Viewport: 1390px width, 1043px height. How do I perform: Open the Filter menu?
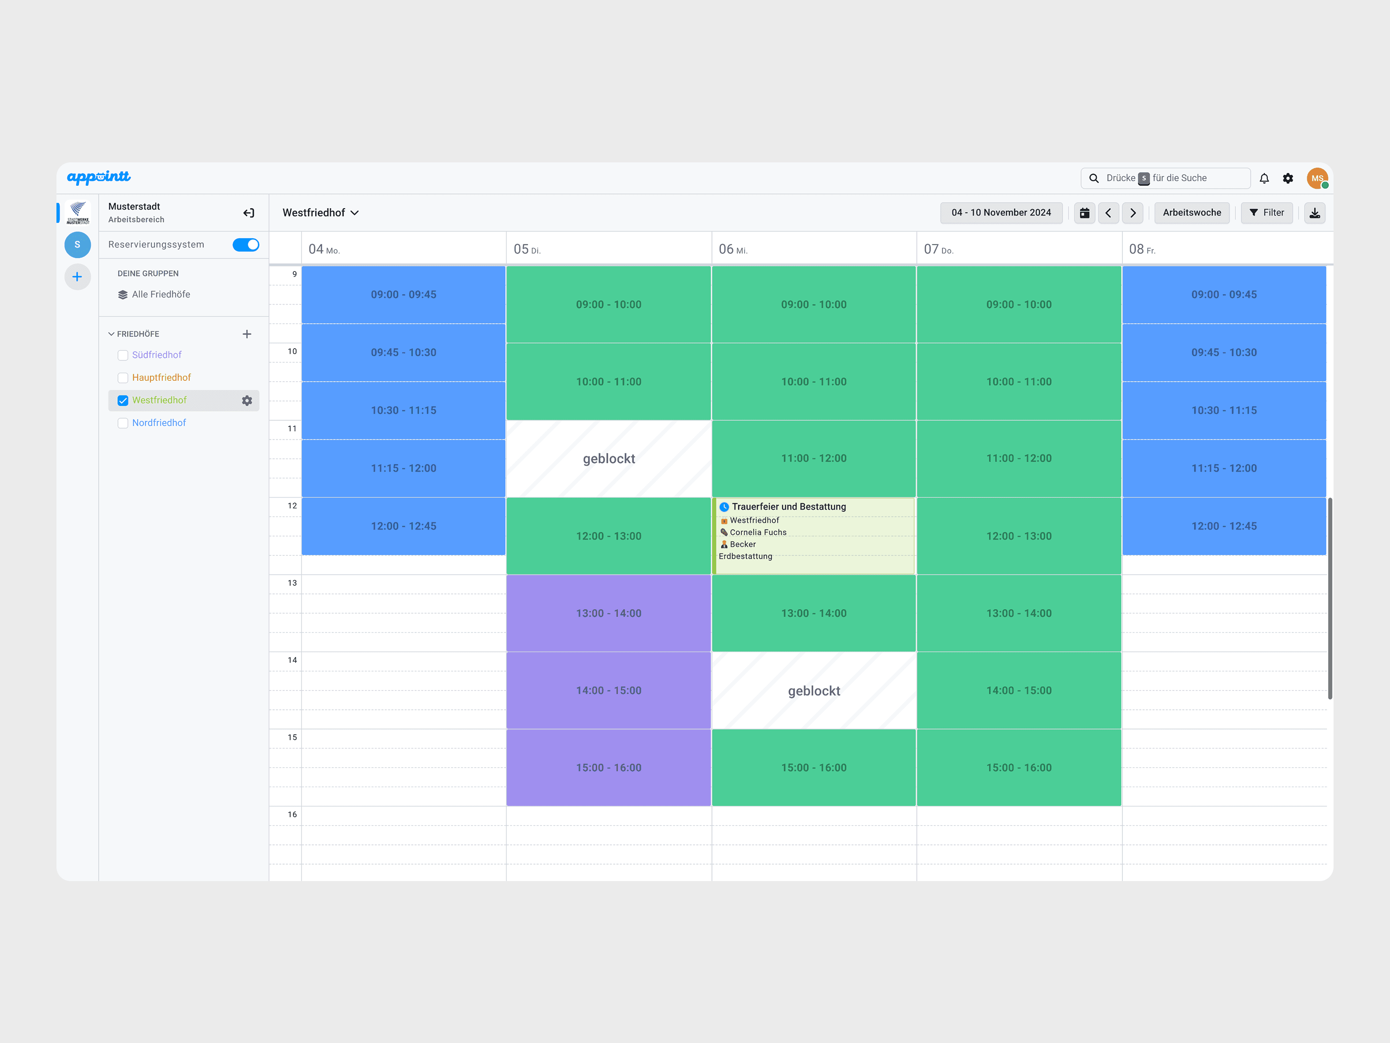pos(1267,213)
